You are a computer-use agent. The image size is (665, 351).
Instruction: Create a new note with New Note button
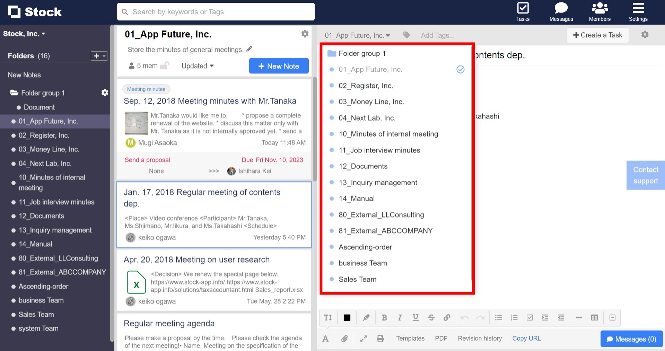(x=279, y=66)
